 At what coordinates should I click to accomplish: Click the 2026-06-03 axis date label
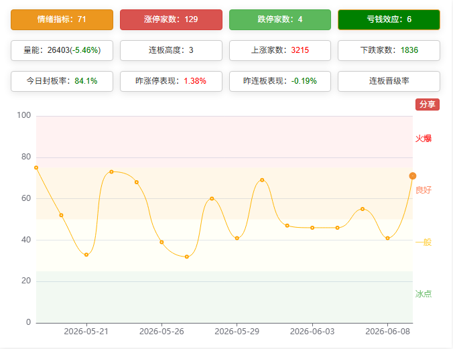312,332
